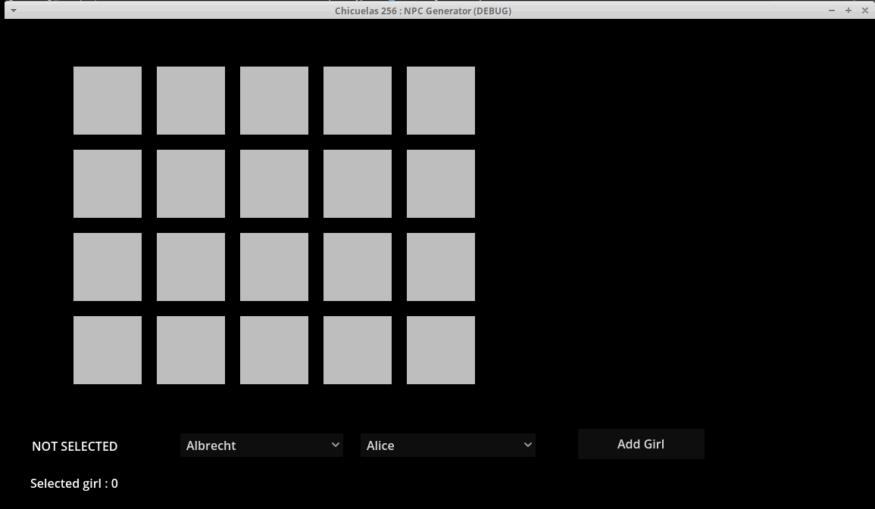Screen dimensions: 875x509
Task: Click the grey tile in row 4, column 2
Action: (191, 349)
